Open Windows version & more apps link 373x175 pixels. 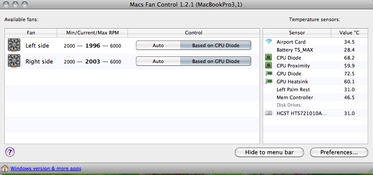(46, 168)
